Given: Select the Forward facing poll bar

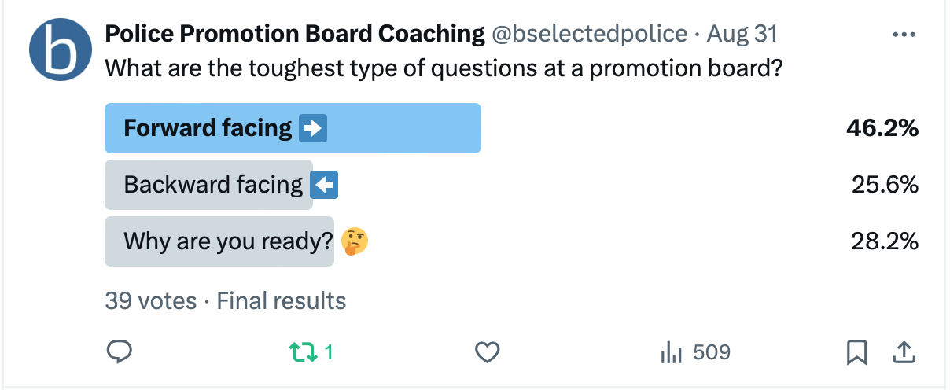Looking at the screenshot, I should pyautogui.click(x=293, y=128).
